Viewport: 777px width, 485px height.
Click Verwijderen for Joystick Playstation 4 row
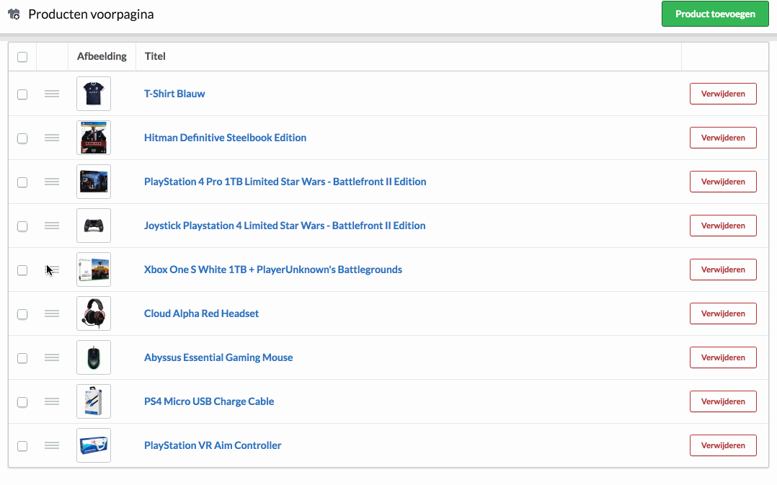tap(723, 226)
